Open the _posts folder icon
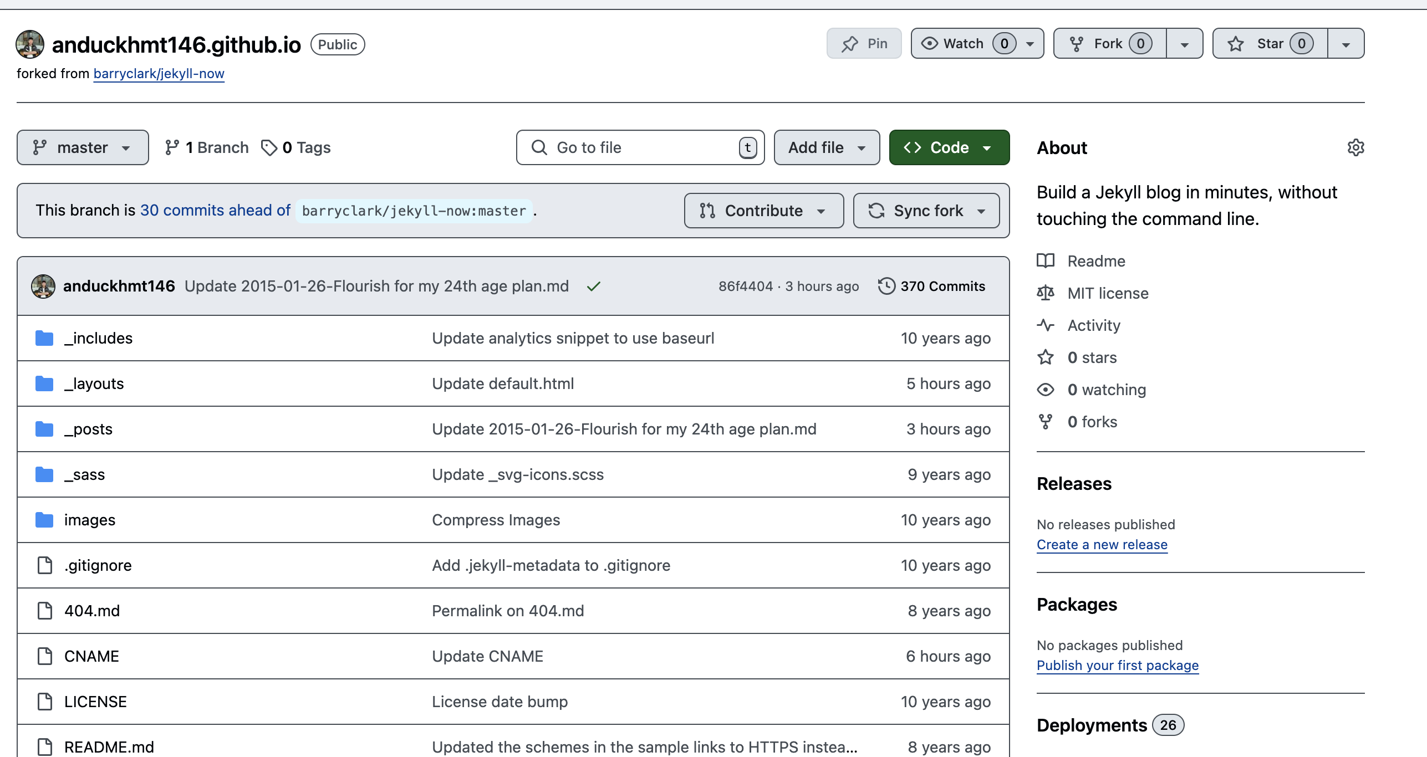 (44, 429)
